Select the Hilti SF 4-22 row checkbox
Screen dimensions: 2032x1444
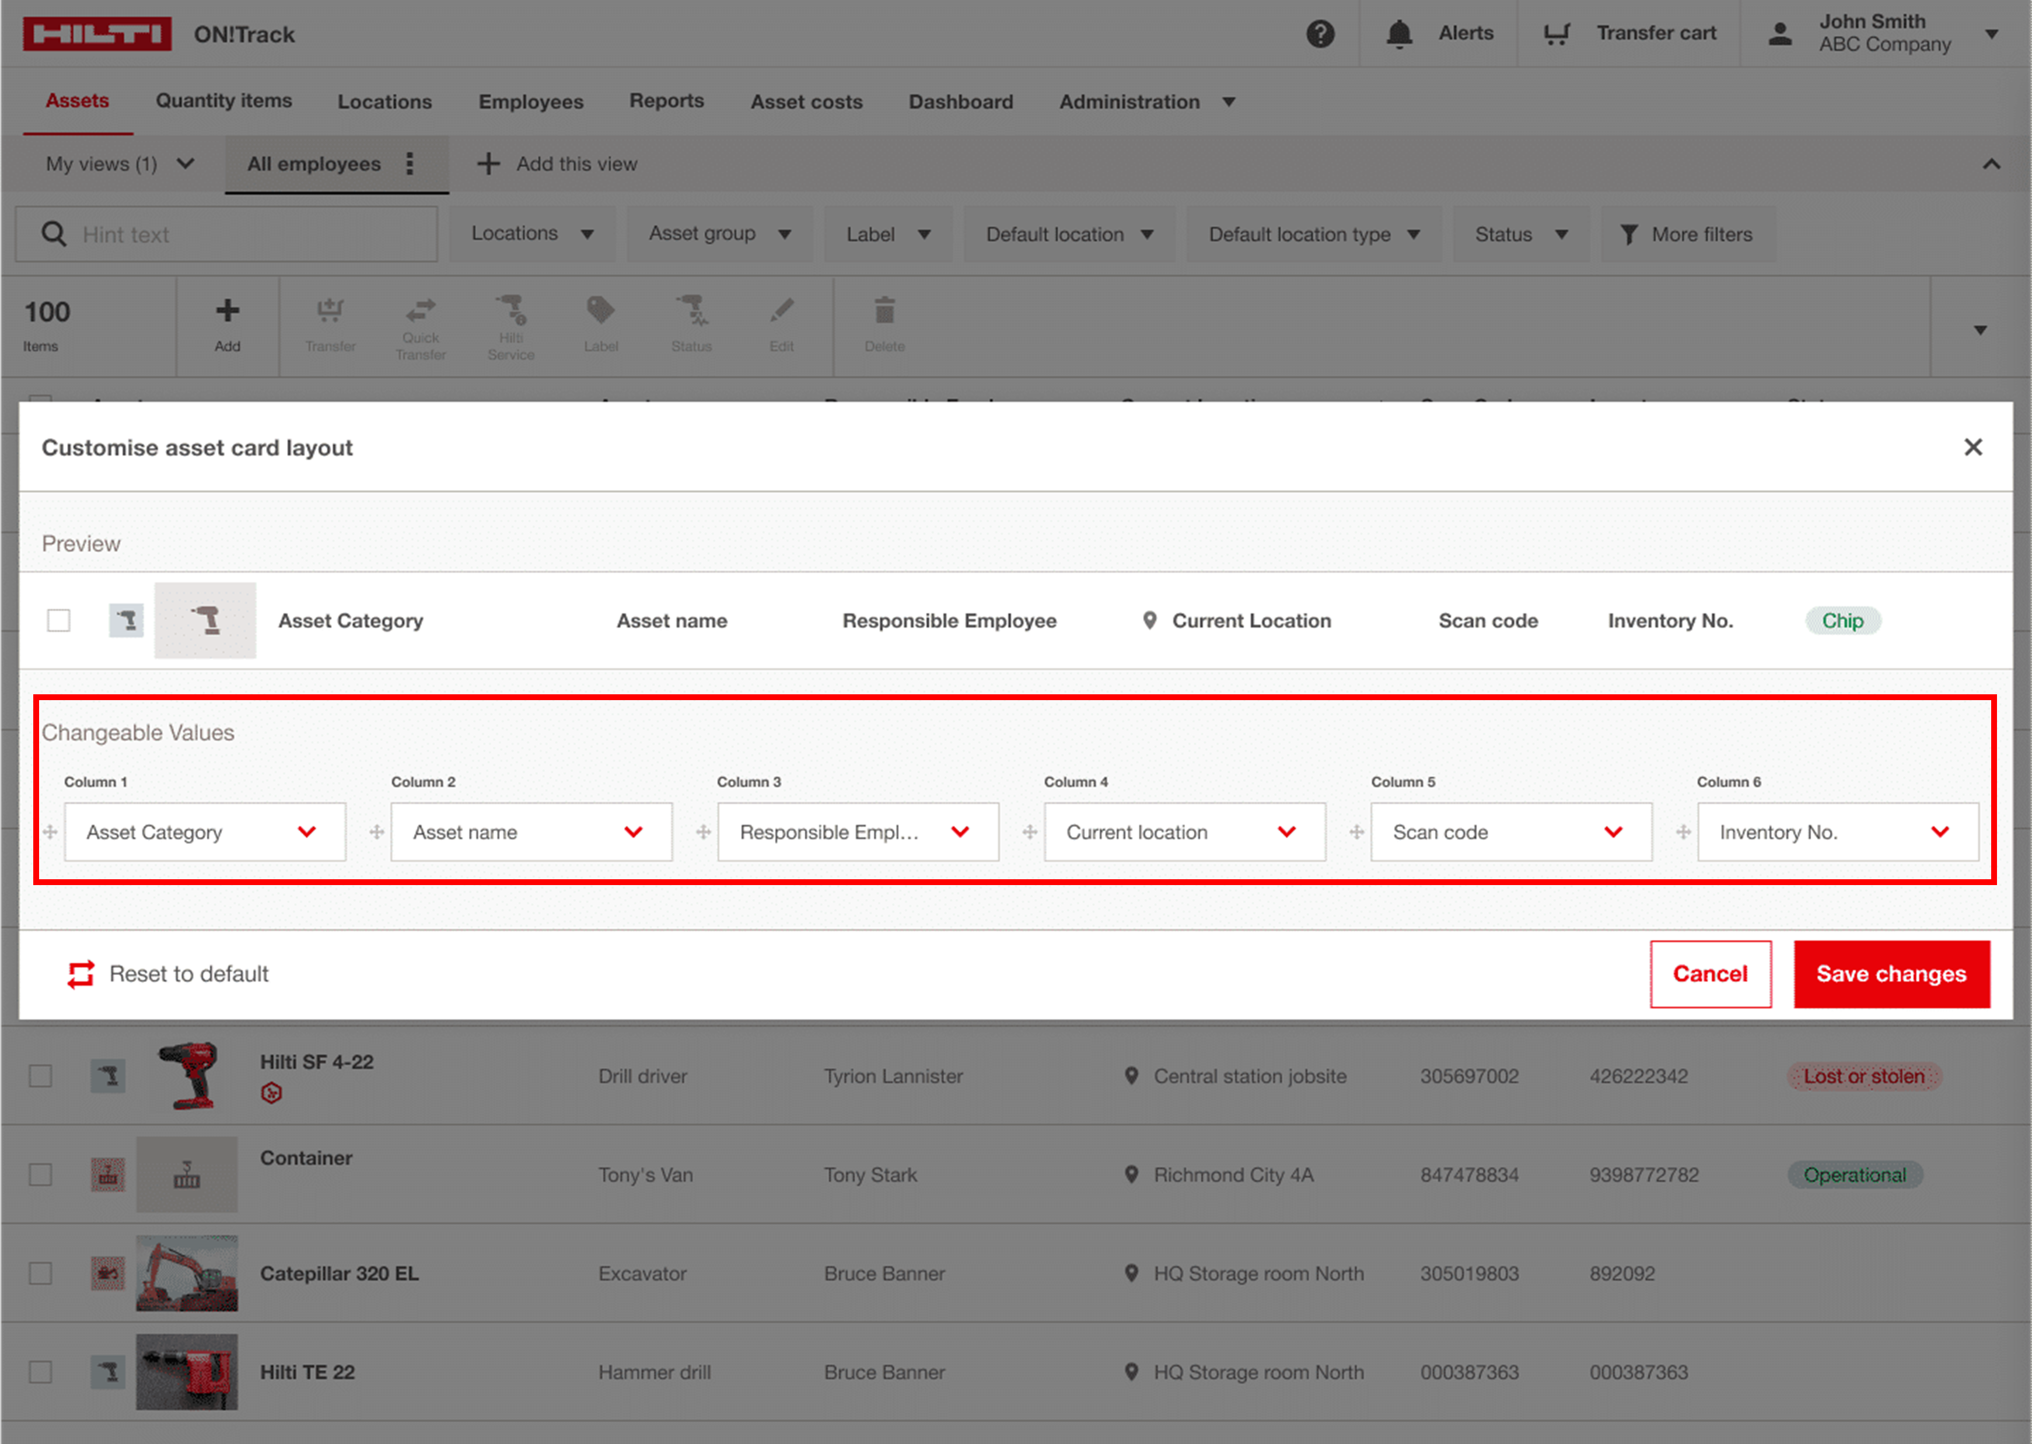40,1076
